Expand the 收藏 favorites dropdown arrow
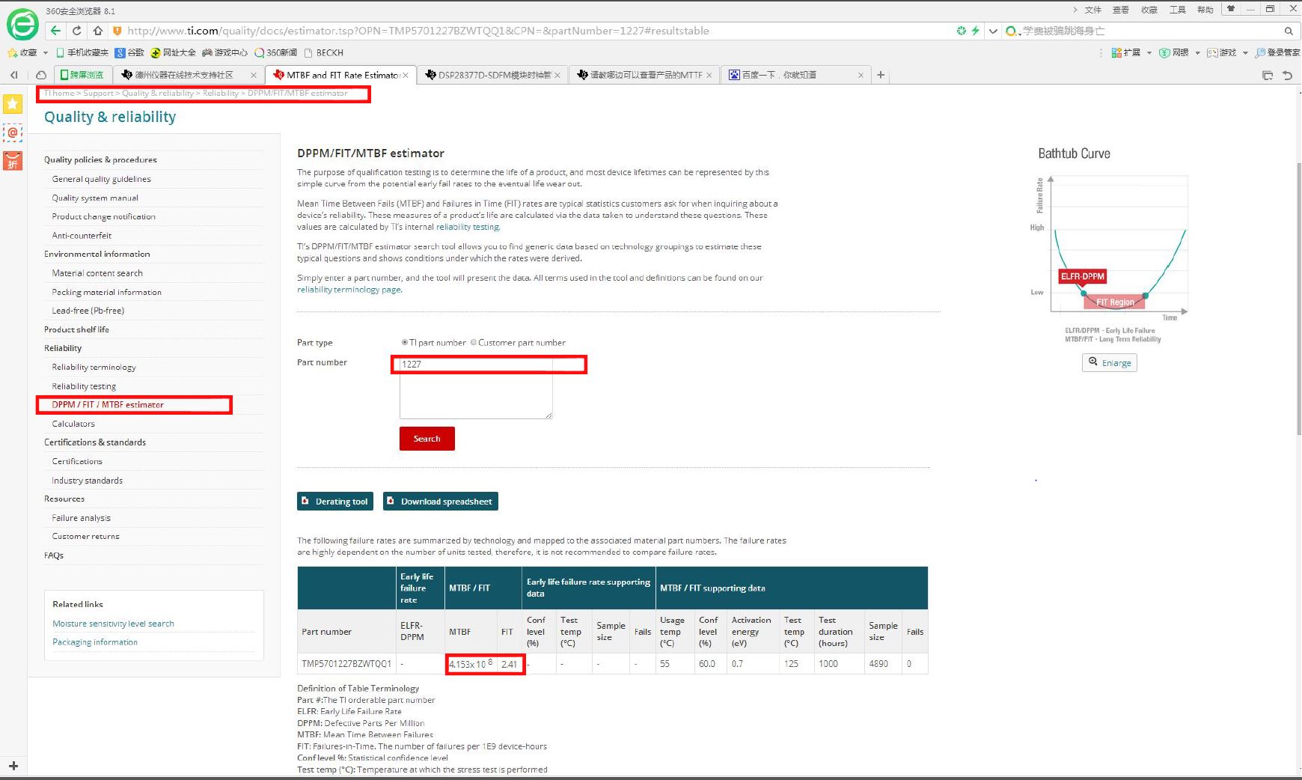The width and height of the screenshot is (1302, 780). pyautogui.click(x=46, y=52)
